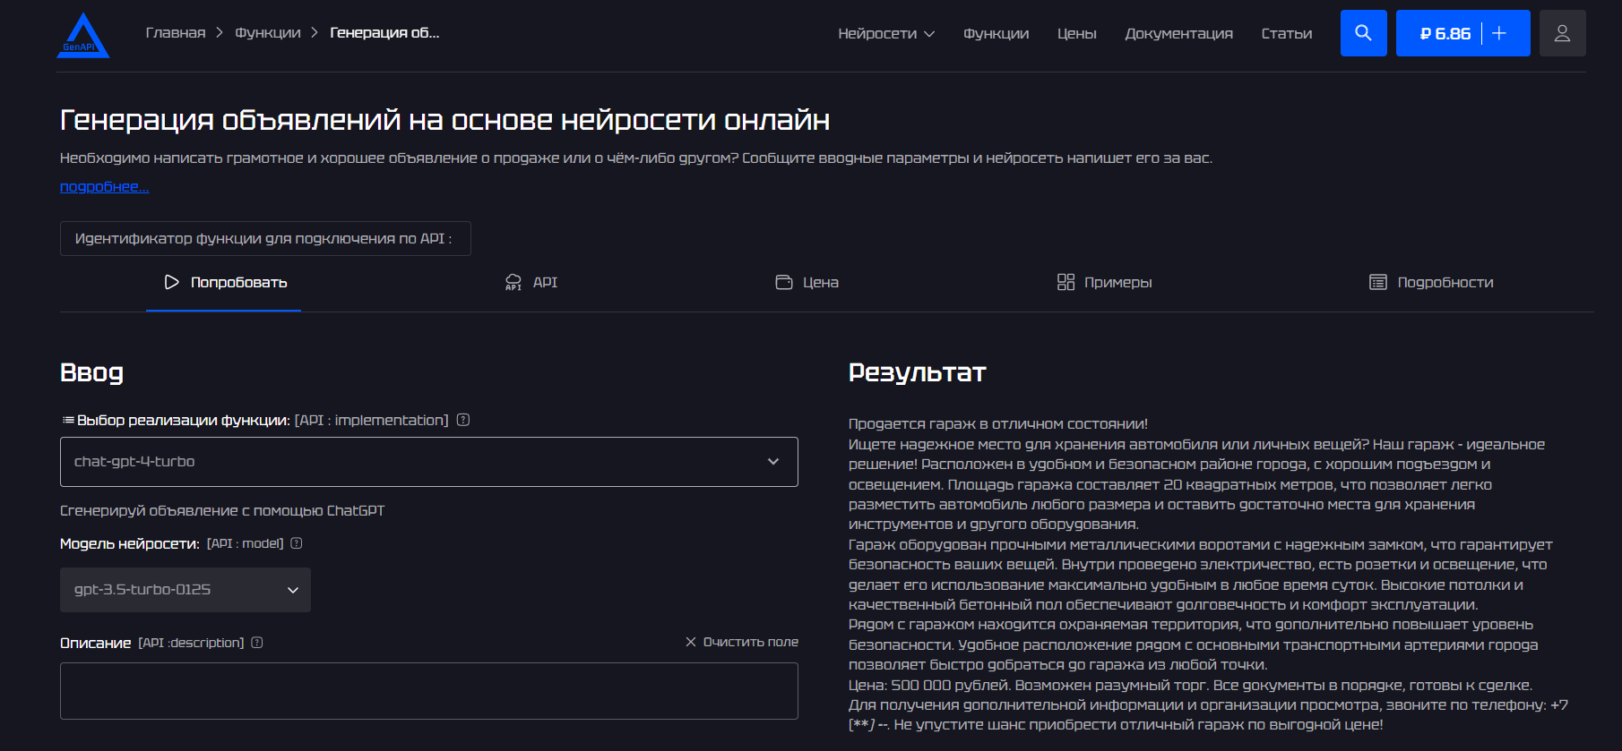This screenshot has height=751, width=1622.
Task: Open the Примеры tab
Action: coord(1104,283)
